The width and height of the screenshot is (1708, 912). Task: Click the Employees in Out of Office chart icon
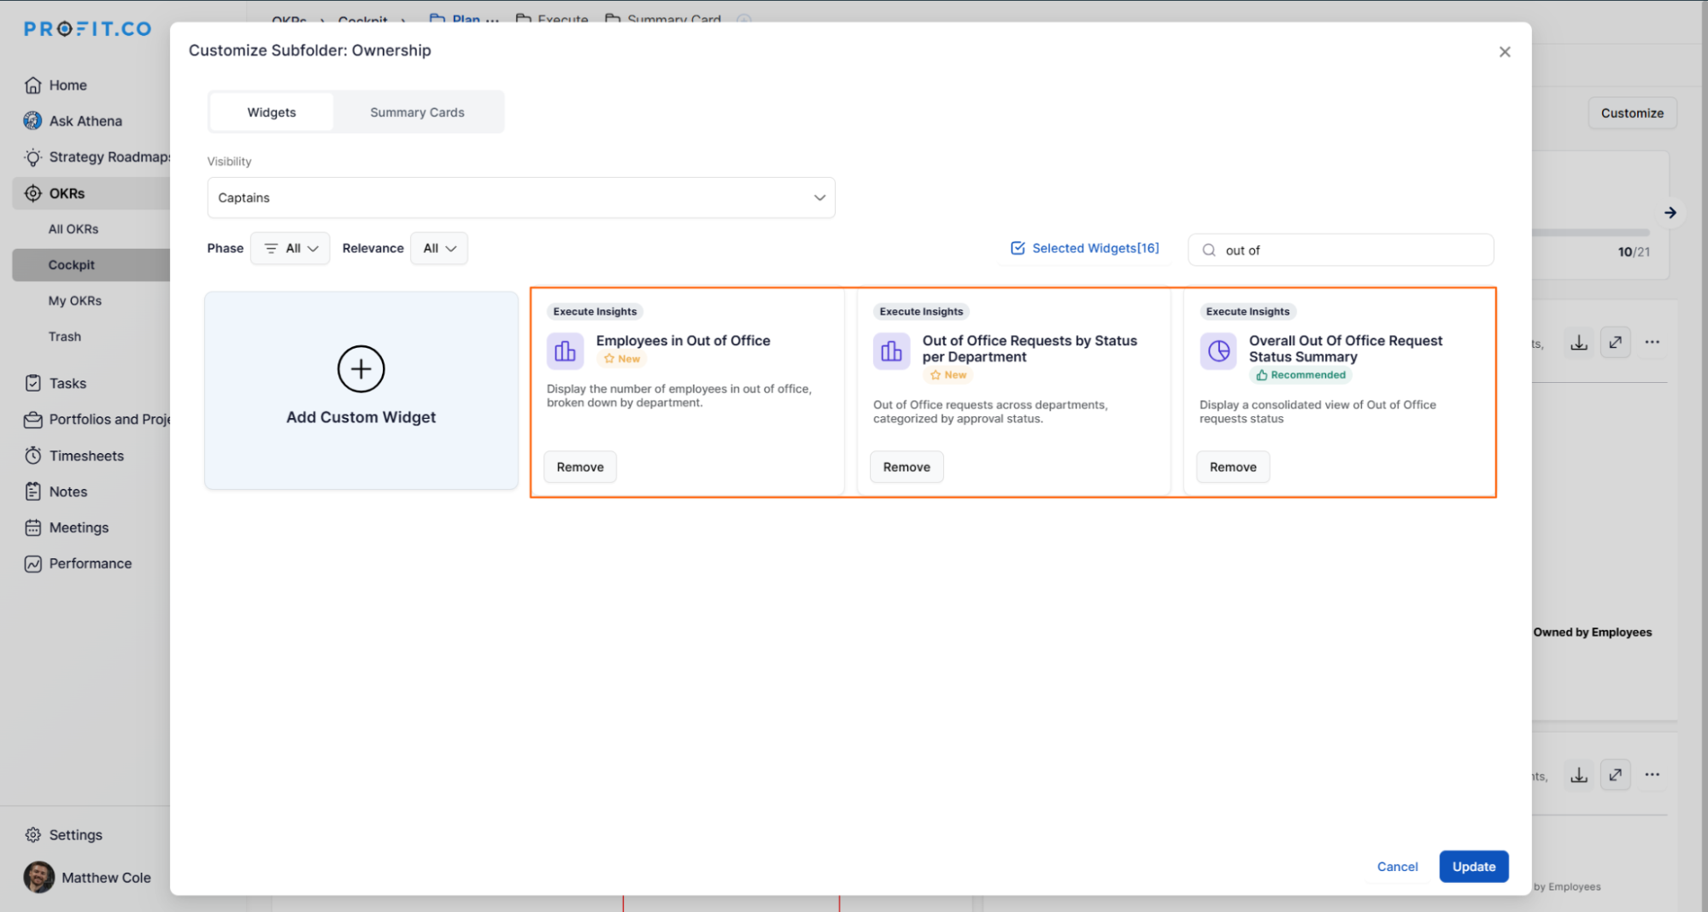565,350
